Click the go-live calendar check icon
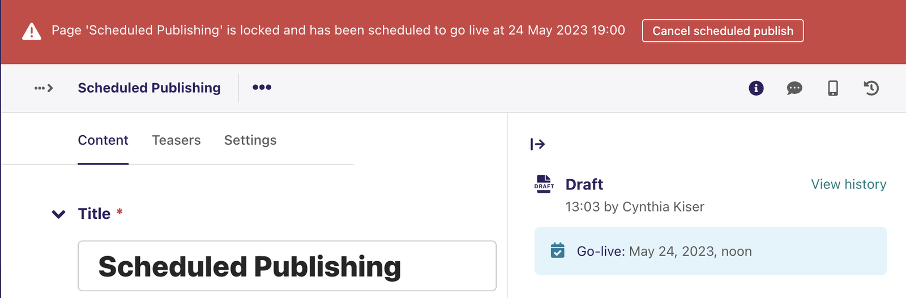This screenshot has width=906, height=298. [x=558, y=251]
